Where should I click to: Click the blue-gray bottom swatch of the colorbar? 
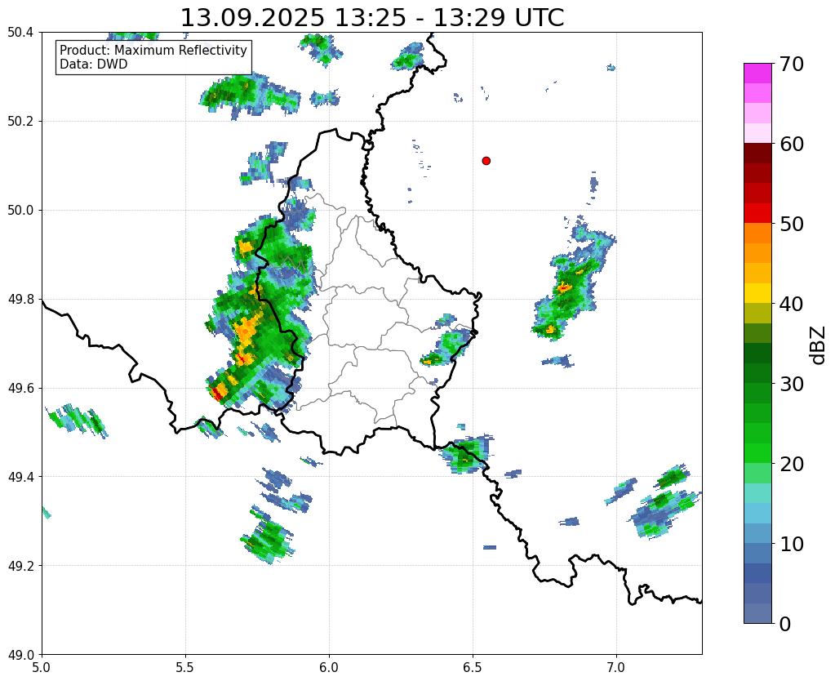coord(757,613)
